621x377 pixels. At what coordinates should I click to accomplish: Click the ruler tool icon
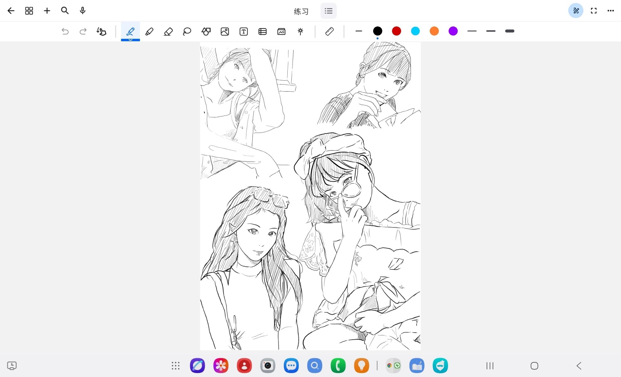(x=329, y=31)
